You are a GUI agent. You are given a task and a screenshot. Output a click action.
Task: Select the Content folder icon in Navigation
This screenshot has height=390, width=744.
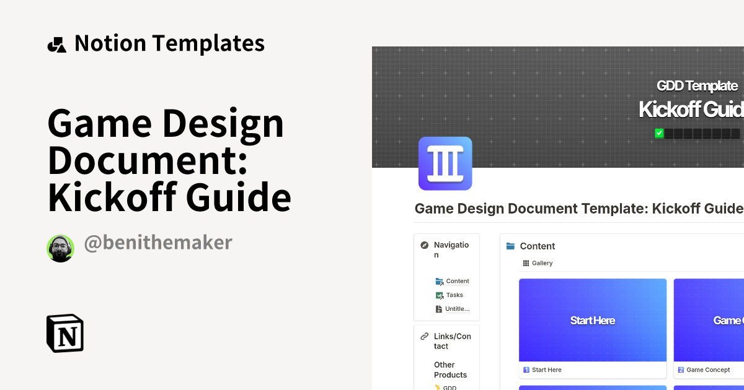[439, 280]
